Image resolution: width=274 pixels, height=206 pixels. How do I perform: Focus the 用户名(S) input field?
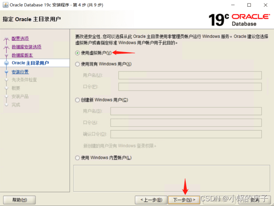(x=186, y=111)
